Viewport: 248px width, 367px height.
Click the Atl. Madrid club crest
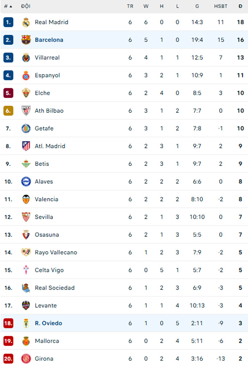point(26,146)
